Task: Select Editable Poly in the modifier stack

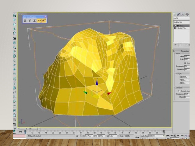Action: point(181,28)
